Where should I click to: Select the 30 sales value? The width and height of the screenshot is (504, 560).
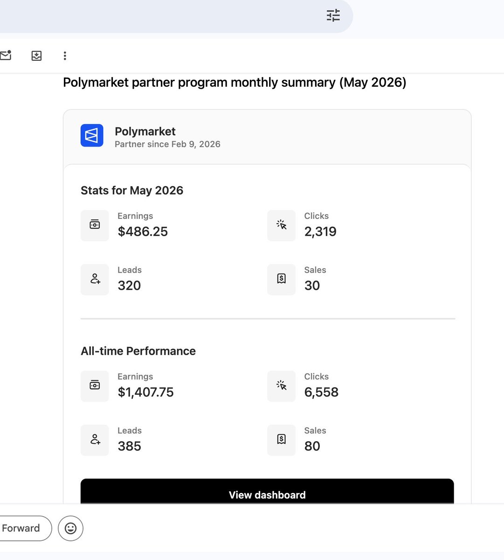(x=312, y=286)
